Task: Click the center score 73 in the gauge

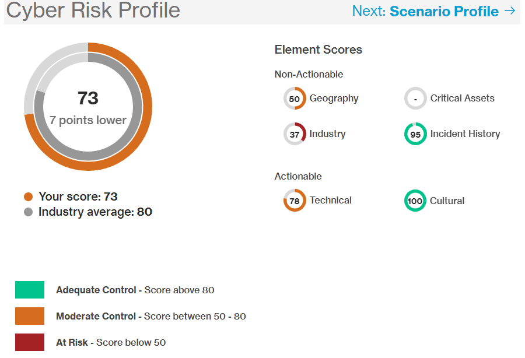Action: pos(87,98)
